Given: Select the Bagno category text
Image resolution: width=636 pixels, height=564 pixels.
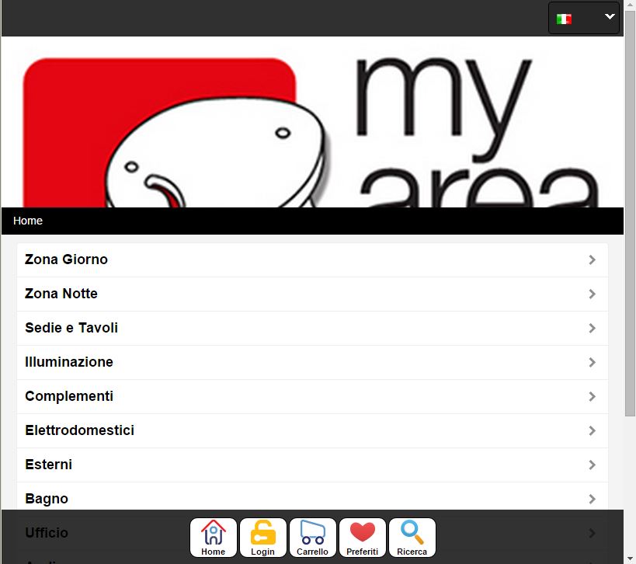Looking at the screenshot, I should 47,499.
